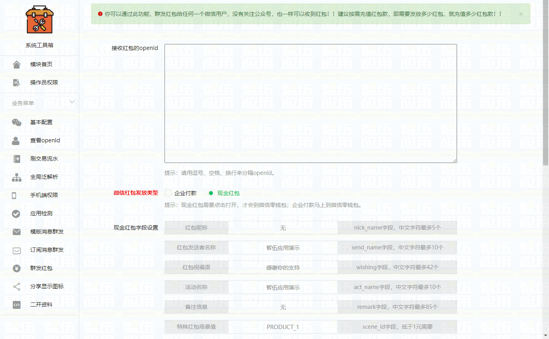Click the code icon beside 二开资料
This screenshot has width=549, height=339.
(x=16, y=305)
